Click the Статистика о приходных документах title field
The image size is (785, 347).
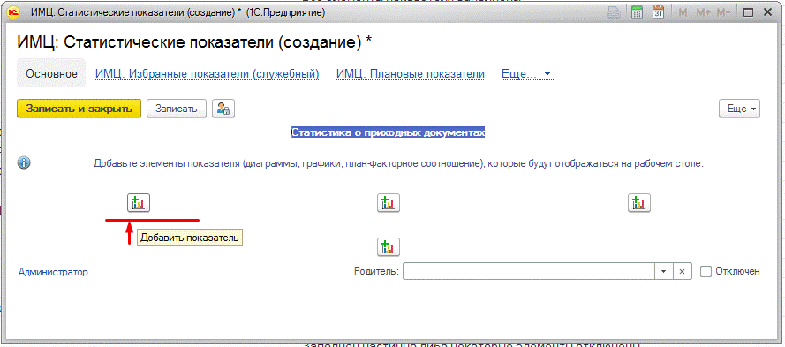[388, 133]
